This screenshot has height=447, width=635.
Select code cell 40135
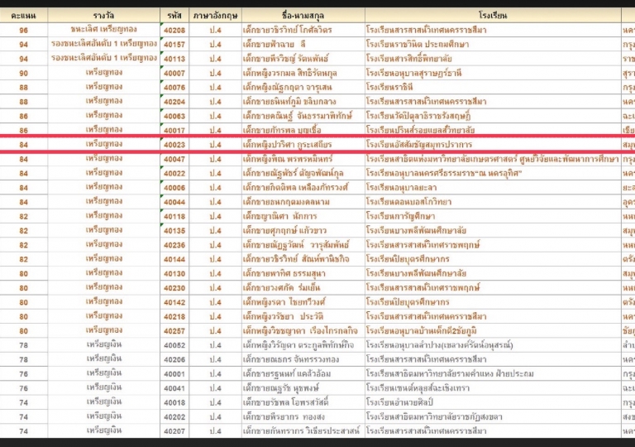174,231
